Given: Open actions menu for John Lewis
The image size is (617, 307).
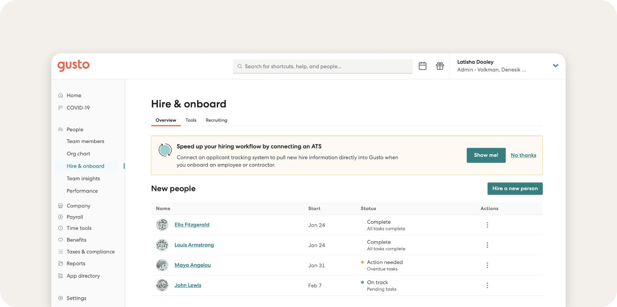Looking at the screenshot, I should 487,286.
